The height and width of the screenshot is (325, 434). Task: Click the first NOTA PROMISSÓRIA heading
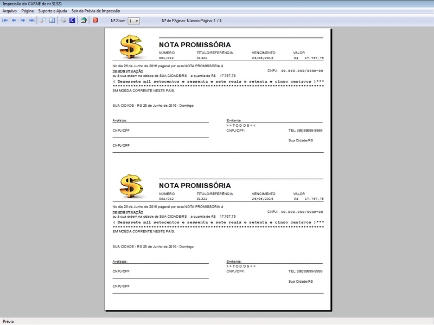point(195,45)
